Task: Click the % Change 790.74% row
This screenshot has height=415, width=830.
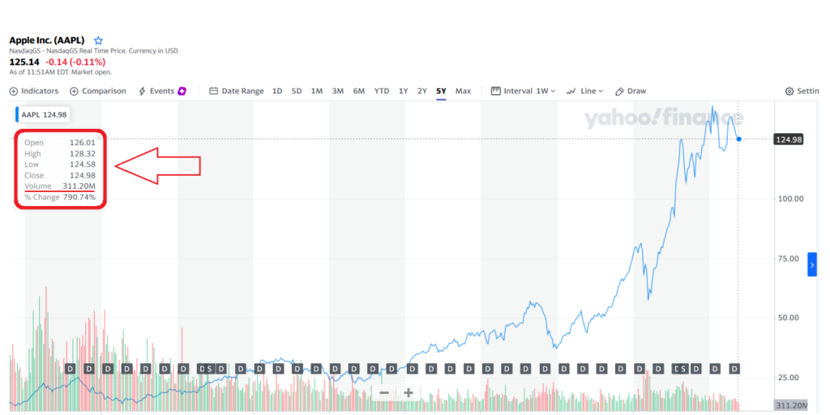Action: click(60, 197)
